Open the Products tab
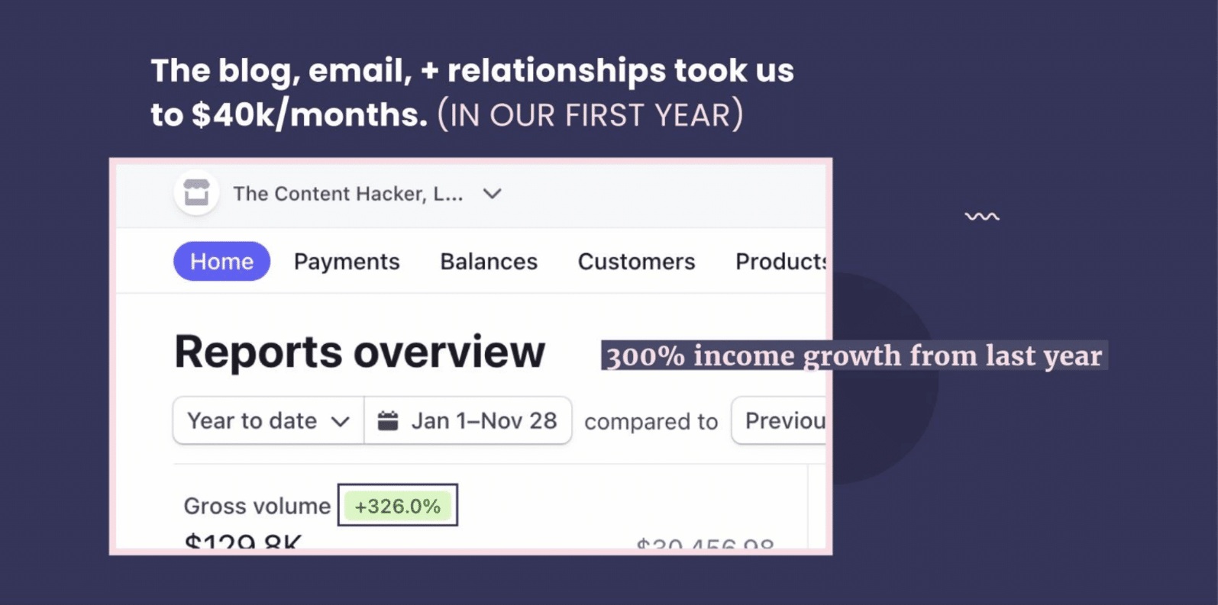The width and height of the screenshot is (1218, 605). tap(781, 262)
